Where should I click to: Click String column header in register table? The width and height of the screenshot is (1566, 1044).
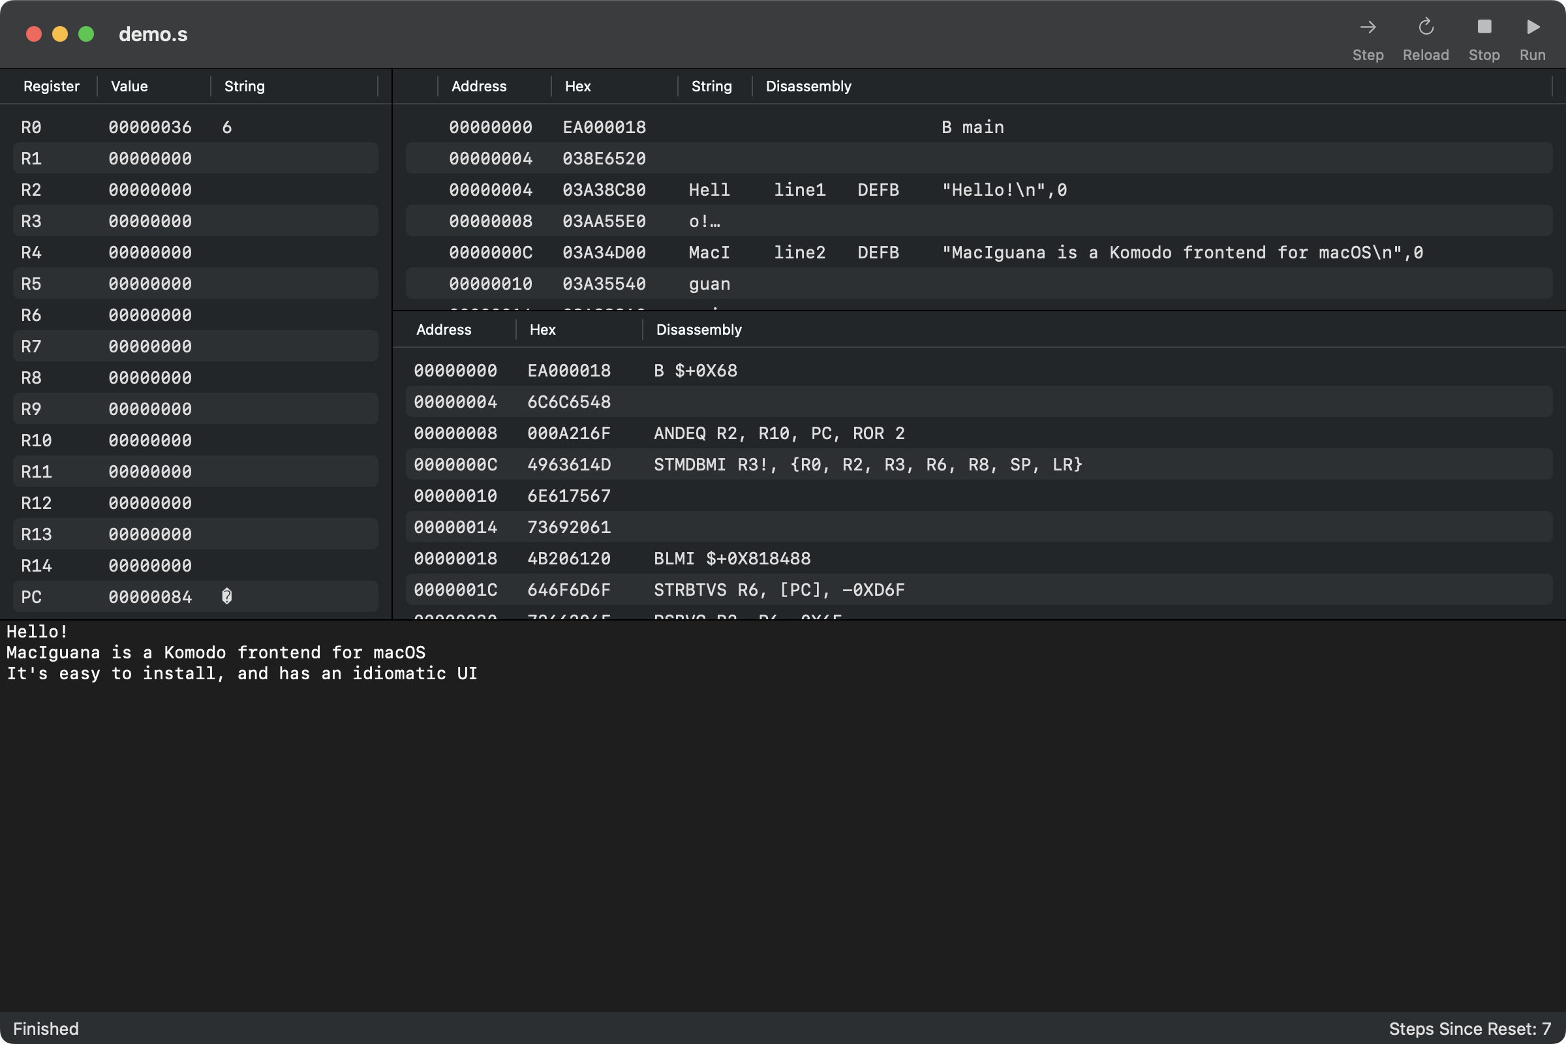(x=244, y=86)
